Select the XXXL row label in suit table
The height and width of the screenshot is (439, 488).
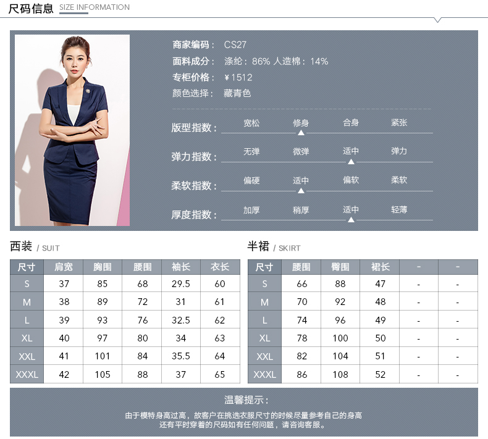(x=27, y=374)
